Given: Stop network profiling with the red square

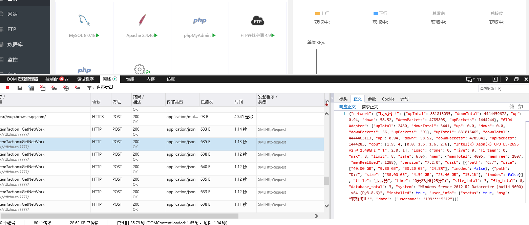Looking at the screenshot, I should (x=8, y=88).
